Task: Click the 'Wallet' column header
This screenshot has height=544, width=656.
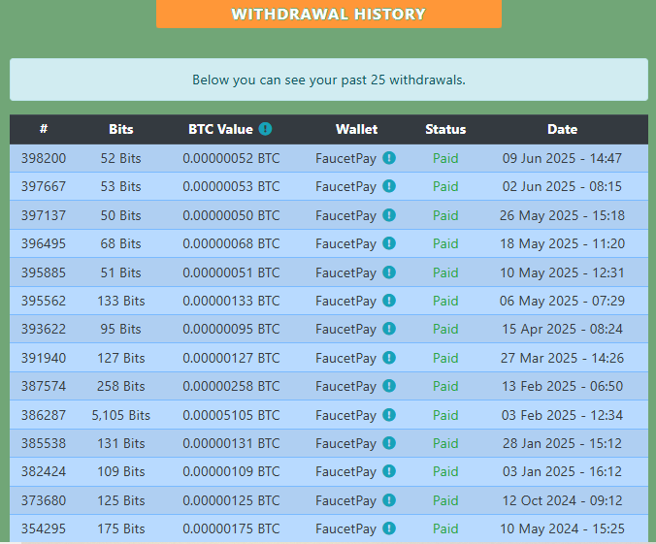Action: pyautogui.click(x=356, y=129)
